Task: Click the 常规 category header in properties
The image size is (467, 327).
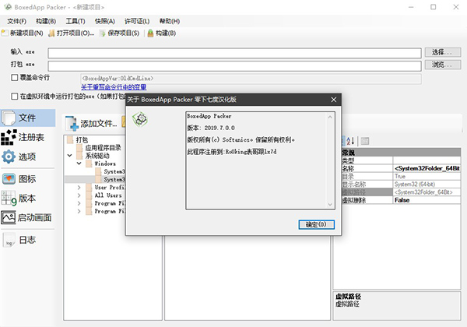Action: tap(401, 153)
